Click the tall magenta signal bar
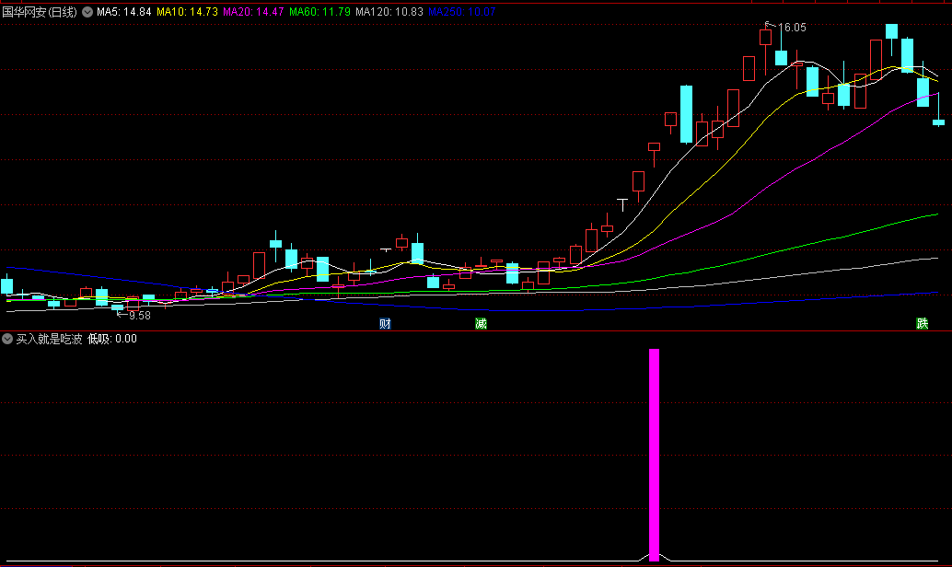Image resolution: width=952 pixels, height=567 pixels. 654,454
